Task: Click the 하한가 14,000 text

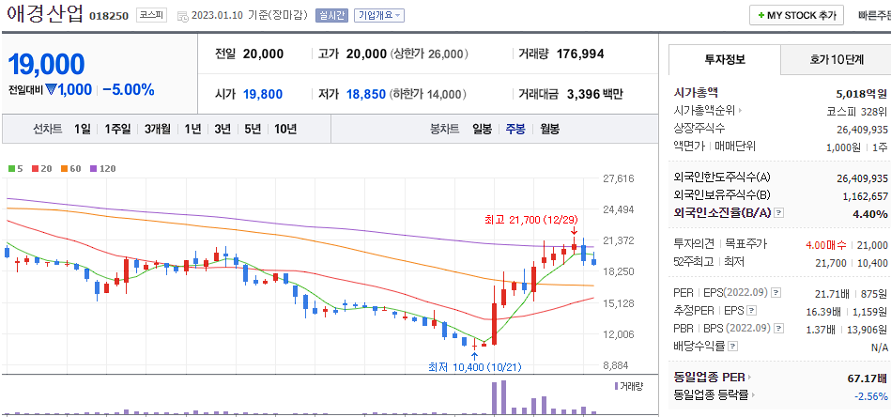Action: [x=428, y=94]
